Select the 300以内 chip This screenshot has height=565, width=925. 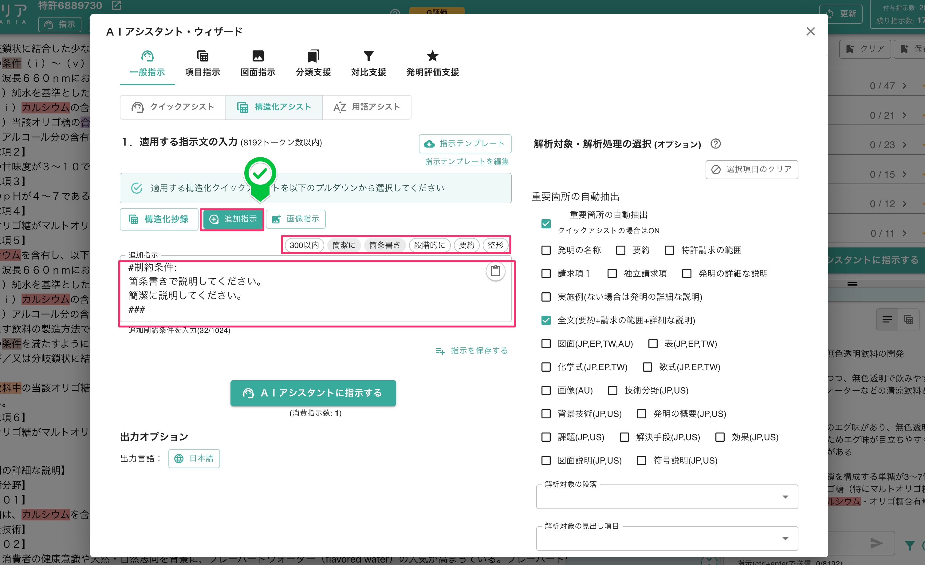point(304,245)
